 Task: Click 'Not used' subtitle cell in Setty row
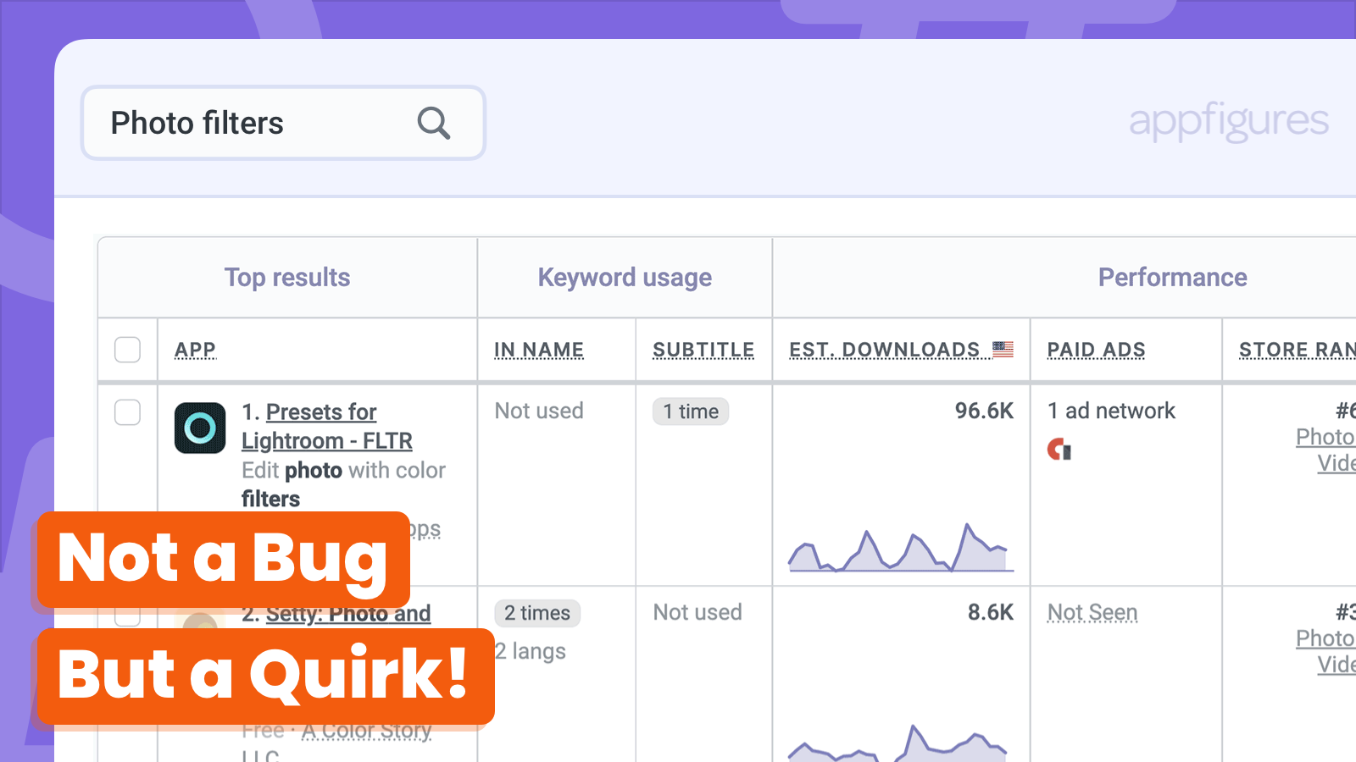pos(697,612)
